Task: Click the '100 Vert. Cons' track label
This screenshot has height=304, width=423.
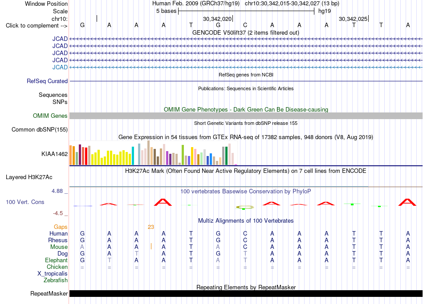Action: [25, 202]
